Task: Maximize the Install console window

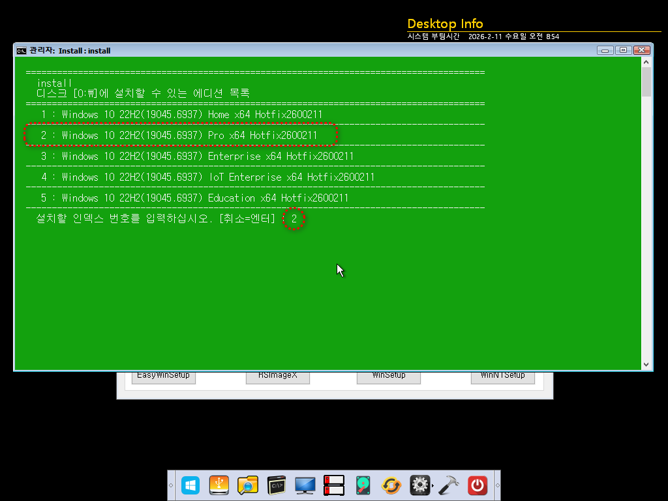Action: pos(623,50)
